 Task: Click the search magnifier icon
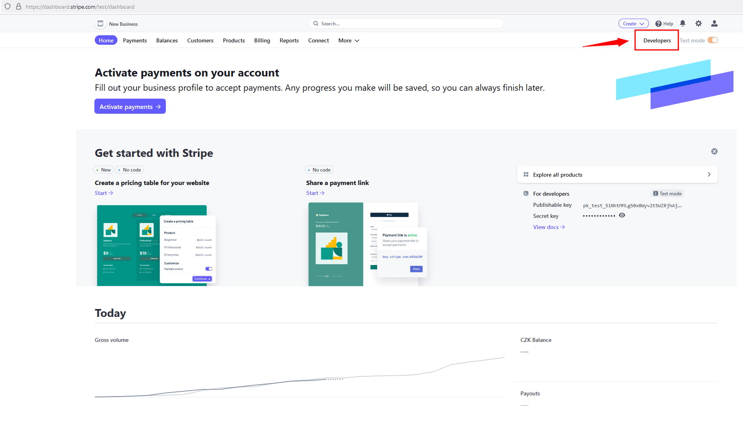pyautogui.click(x=316, y=24)
